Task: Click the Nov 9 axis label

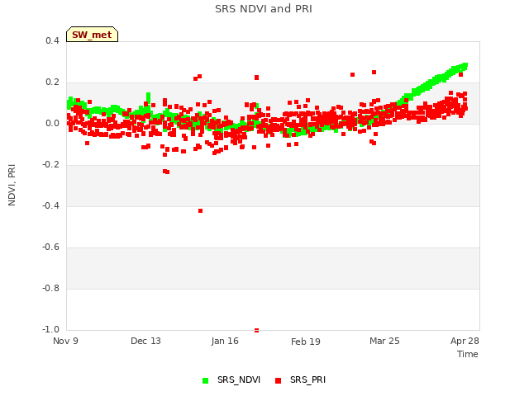Action: tap(65, 341)
